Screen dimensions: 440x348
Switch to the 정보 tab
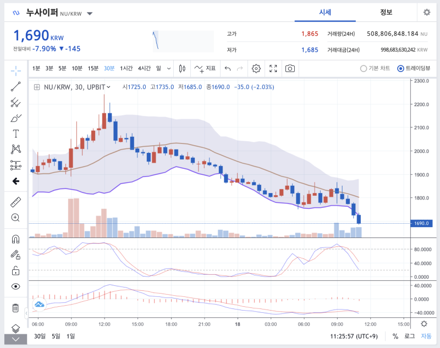386,12
